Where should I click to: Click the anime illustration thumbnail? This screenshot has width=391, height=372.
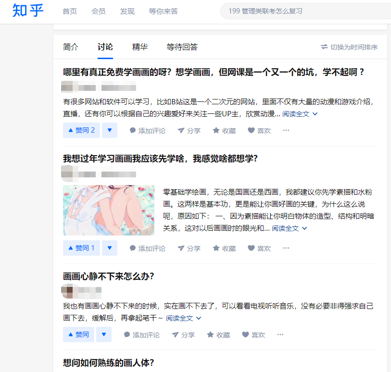tap(109, 210)
